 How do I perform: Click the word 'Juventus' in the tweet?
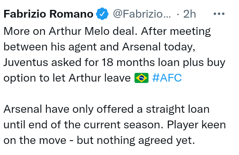(x=26, y=62)
